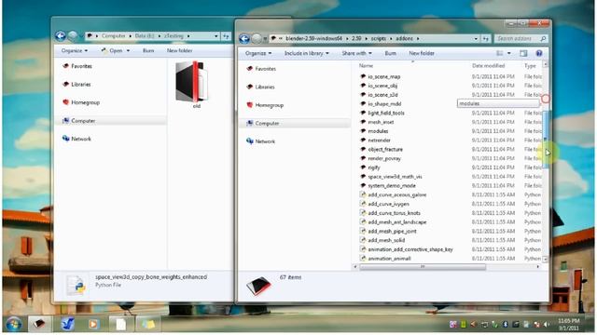The height and width of the screenshot is (335, 597).
Task: Open recent pages arrow in addons window
Action: click(x=265, y=39)
